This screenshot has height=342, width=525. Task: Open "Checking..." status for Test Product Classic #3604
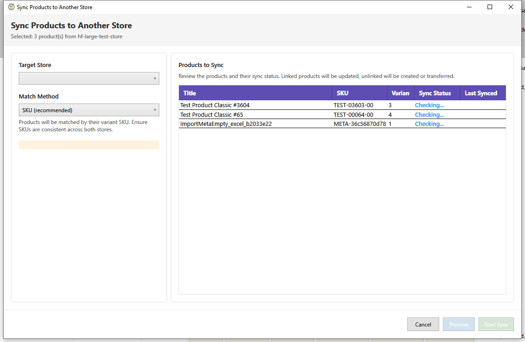(429, 105)
